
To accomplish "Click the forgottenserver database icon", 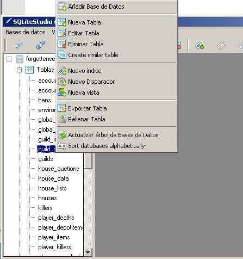I will [x=20, y=59].
